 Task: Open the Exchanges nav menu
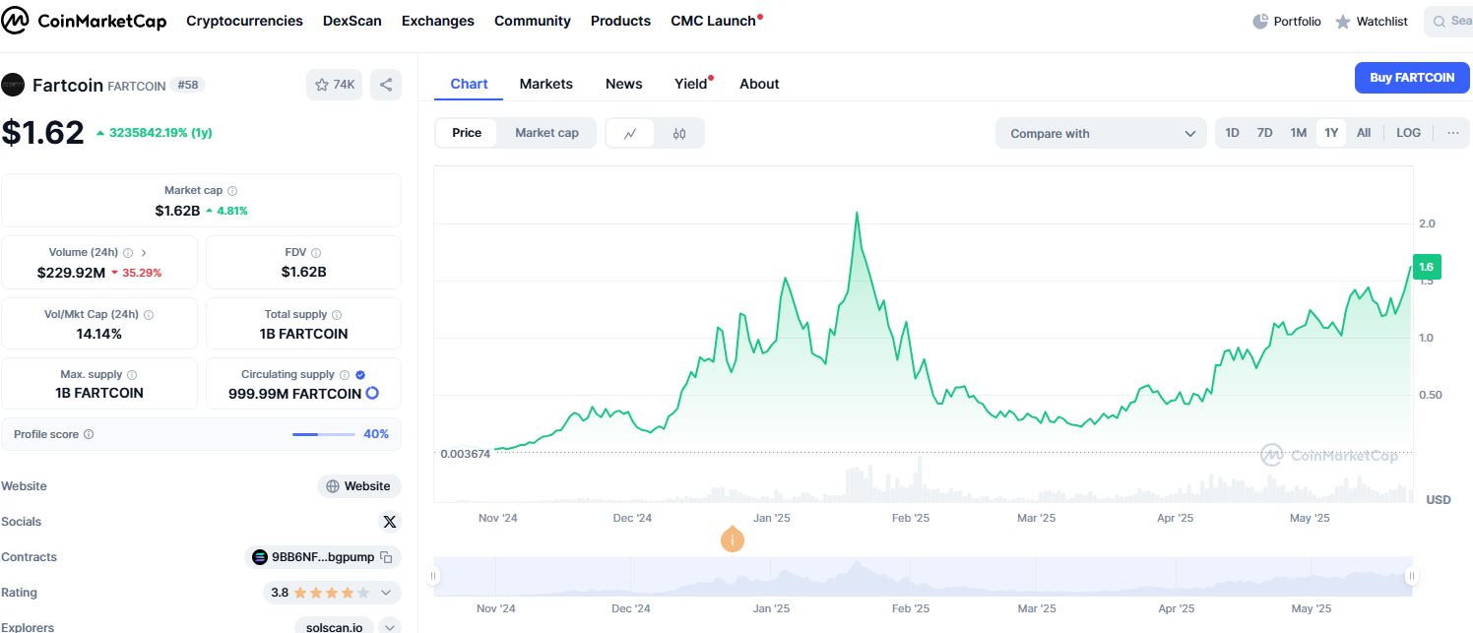coord(438,21)
